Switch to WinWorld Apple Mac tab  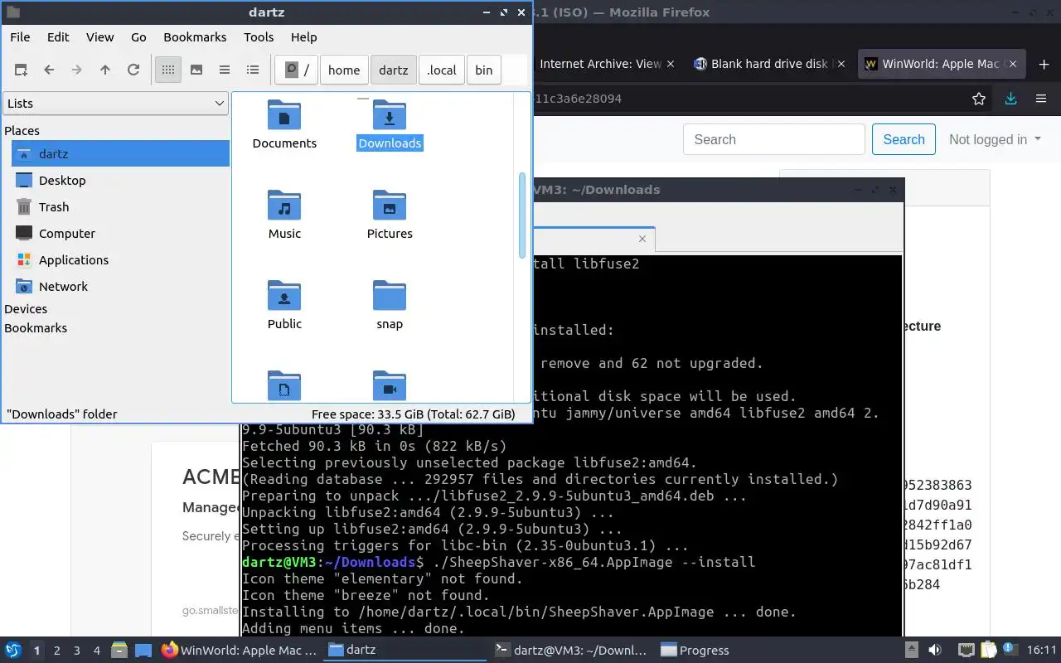coord(942,64)
